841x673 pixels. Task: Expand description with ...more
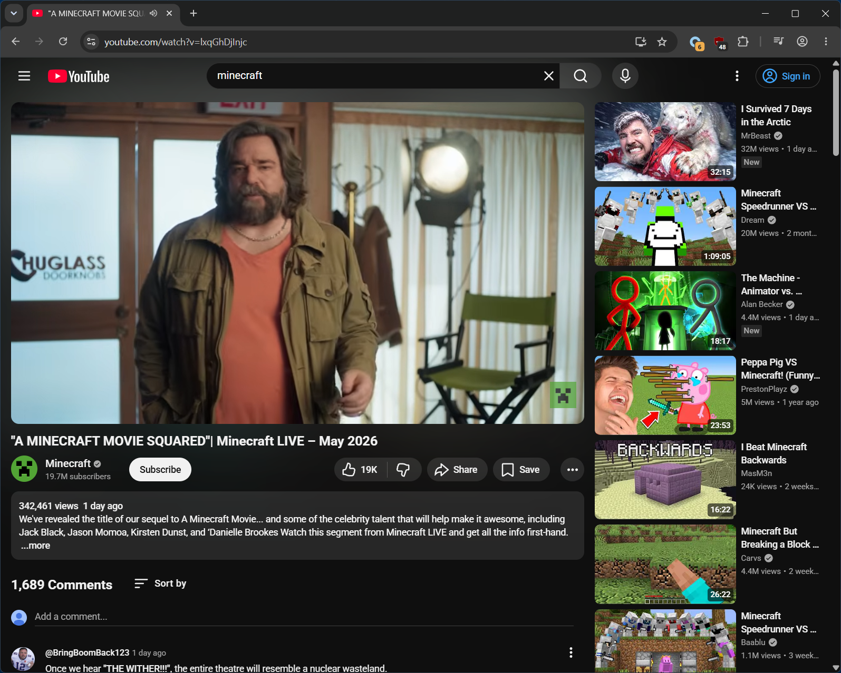click(36, 546)
